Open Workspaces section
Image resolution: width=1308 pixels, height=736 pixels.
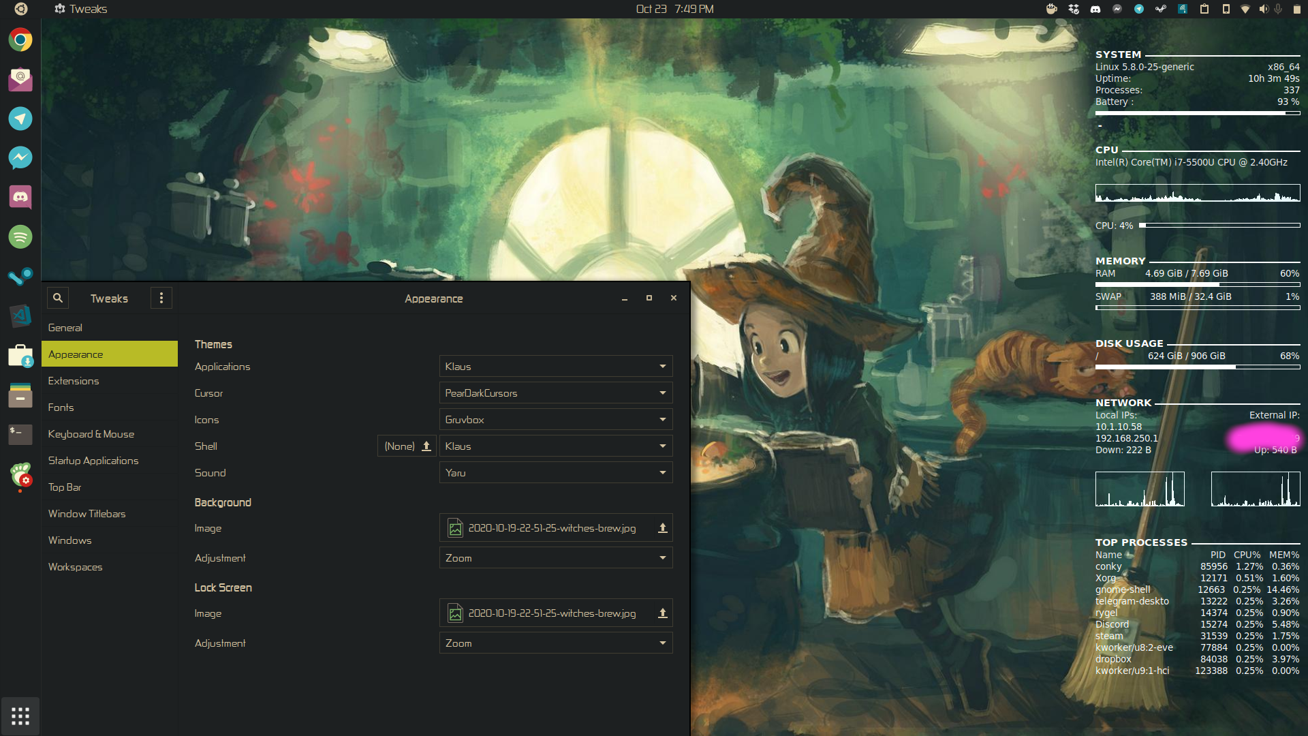point(110,567)
